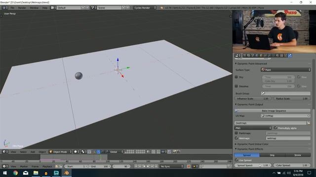Open the Global orientation dropdown
Image resolution: width=316 pixels, height=177 pixels.
point(117,152)
